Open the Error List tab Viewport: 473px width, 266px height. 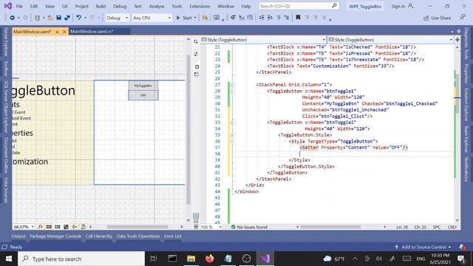pos(172,236)
